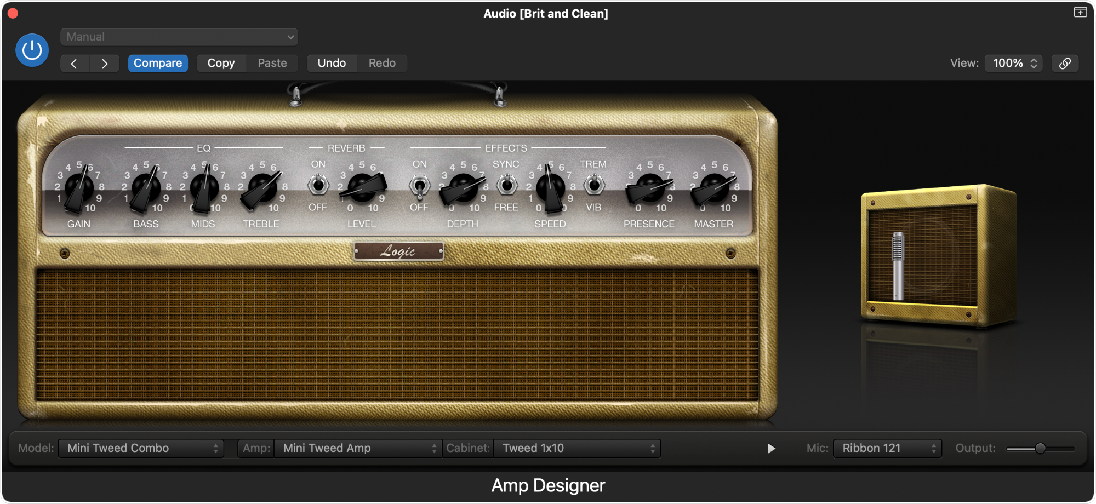
Task: Adjust the Output slider
Action: point(1040,449)
